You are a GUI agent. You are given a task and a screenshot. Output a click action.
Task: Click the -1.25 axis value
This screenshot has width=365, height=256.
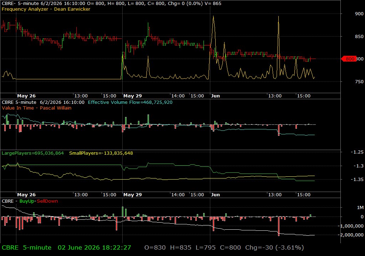[x=357, y=152]
